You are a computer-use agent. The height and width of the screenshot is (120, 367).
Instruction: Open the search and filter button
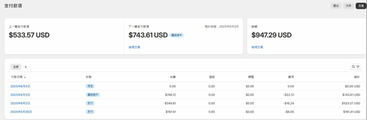[356, 67]
